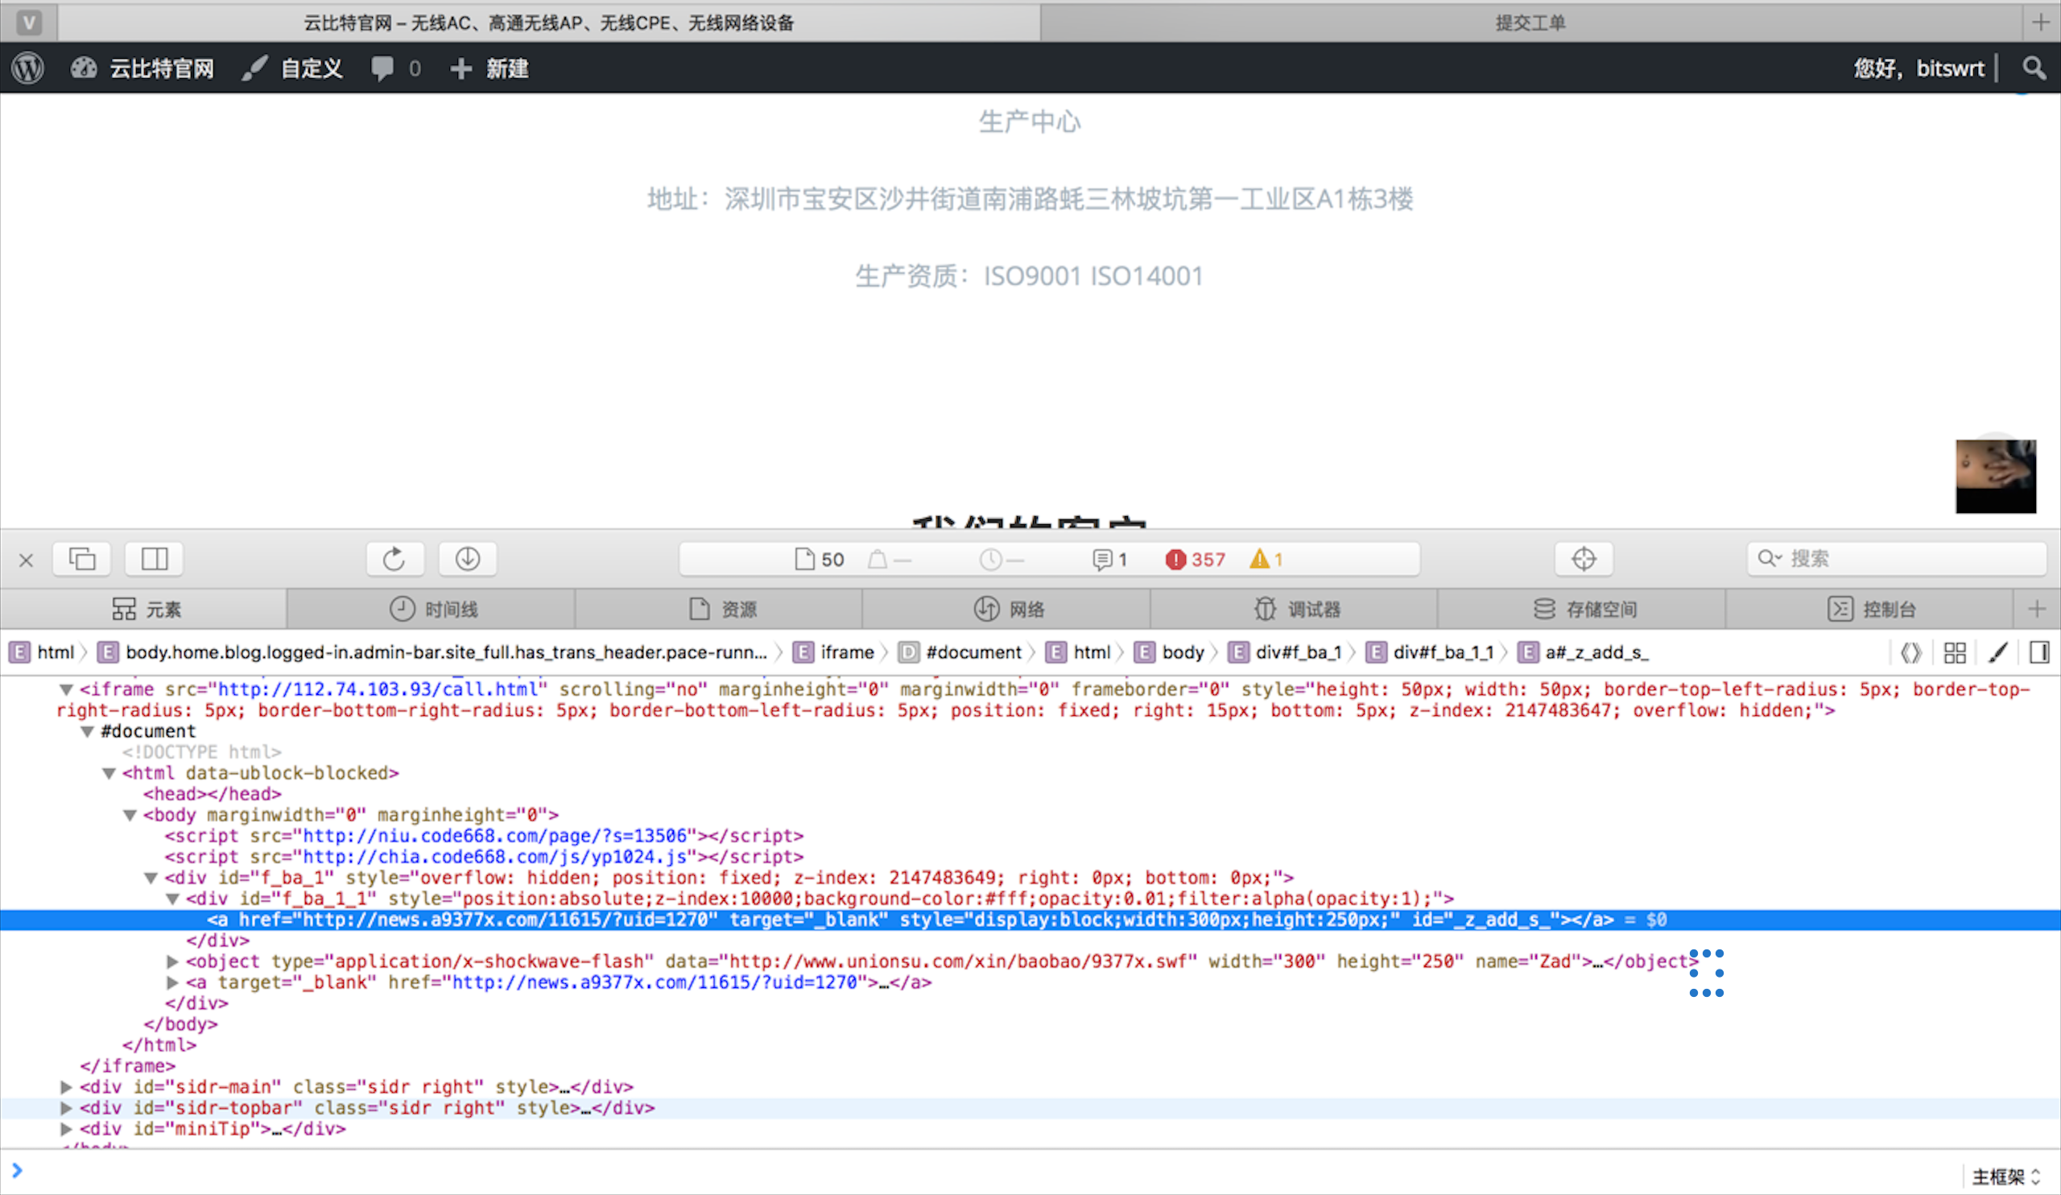2061x1195 pixels.
Task: Click 新建 to create new content
Action: (x=489, y=68)
